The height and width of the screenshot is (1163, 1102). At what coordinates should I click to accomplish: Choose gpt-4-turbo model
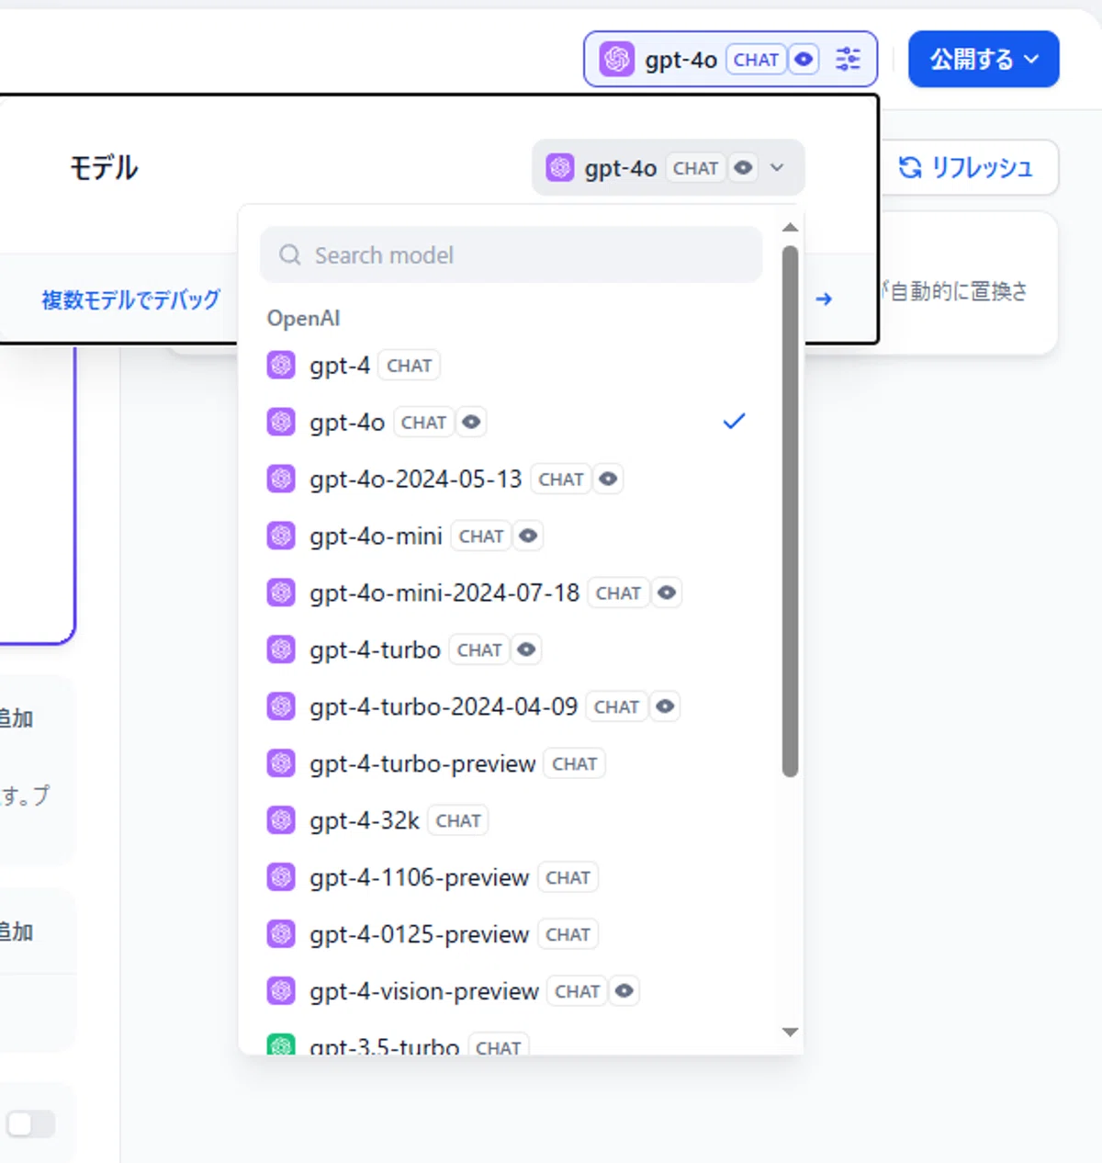(x=510, y=649)
